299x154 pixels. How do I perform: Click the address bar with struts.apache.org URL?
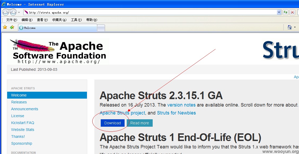coord(152,12)
